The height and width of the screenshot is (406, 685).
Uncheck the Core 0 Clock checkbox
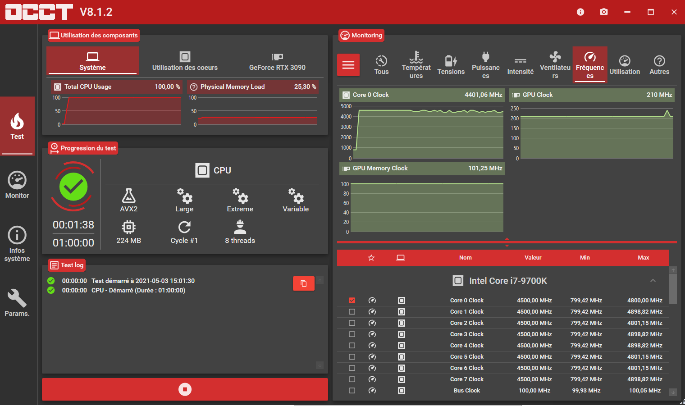(352, 301)
